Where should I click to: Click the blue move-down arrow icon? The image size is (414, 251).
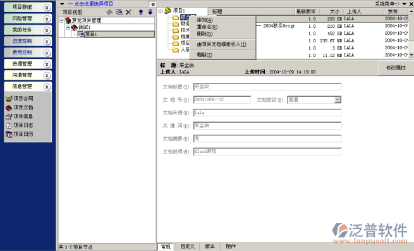[x=150, y=12]
